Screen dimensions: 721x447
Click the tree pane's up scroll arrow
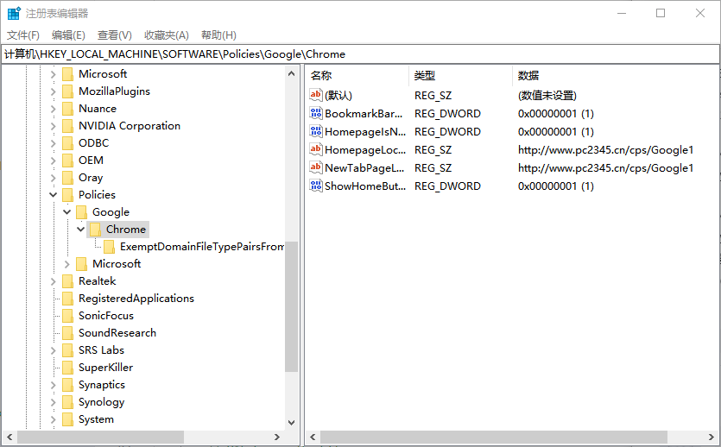pos(291,73)
